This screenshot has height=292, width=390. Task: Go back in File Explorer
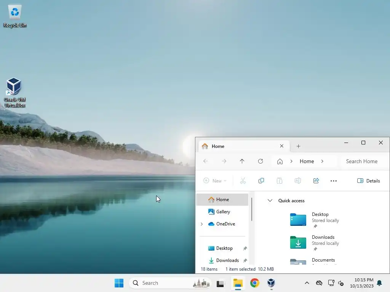(205, 161)
